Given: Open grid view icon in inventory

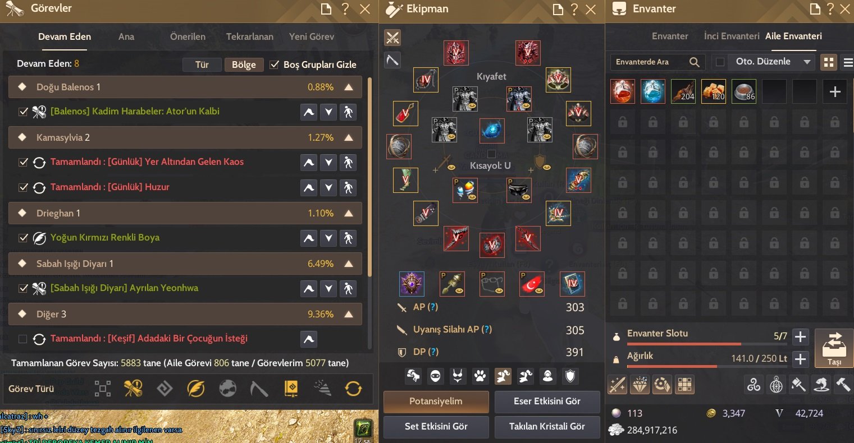Looking at the screenshot, I should [x=829, y=62].
